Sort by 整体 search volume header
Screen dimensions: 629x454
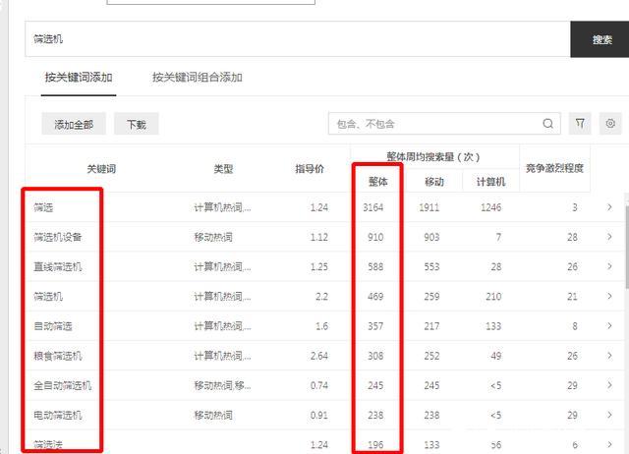(377, 182)
